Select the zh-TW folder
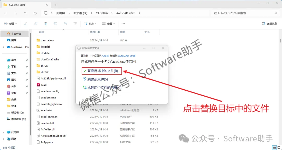Image resolution: width=282 pixels, height=150 pixels. pos(44,72)
